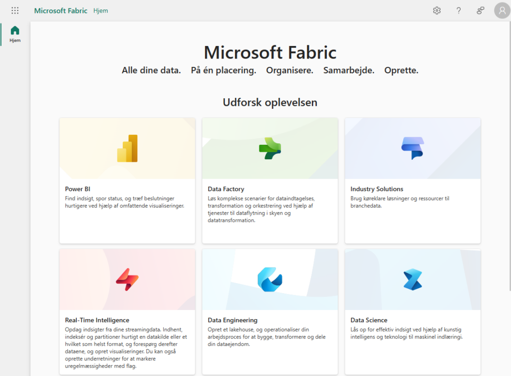Click the description 'Brug køreklare løsninger'
This screenshot has height=376, width=511.
click(x=400, y=202)
